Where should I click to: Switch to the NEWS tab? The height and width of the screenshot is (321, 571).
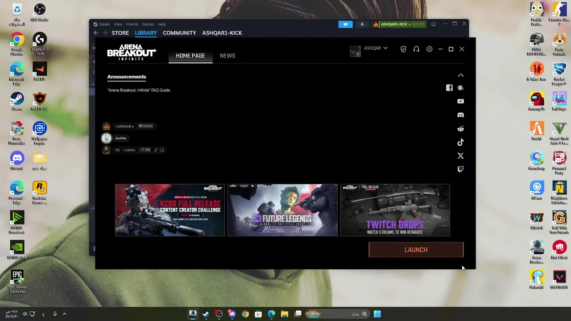228,56
